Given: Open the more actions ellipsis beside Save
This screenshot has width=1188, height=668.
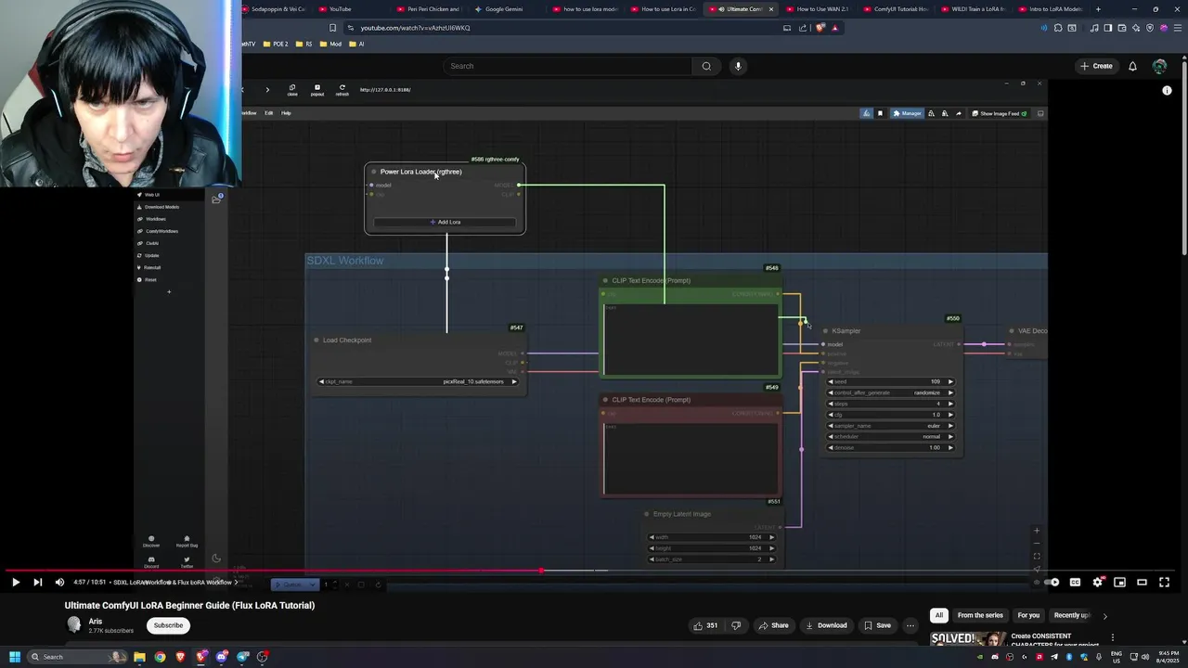Looking at the screenshot, I should tap(910, 625).
